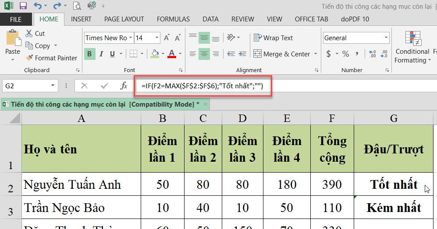Switch to the REVIEW tab
The height and width of the screenshot is (229, 437).
pos(243,19)
